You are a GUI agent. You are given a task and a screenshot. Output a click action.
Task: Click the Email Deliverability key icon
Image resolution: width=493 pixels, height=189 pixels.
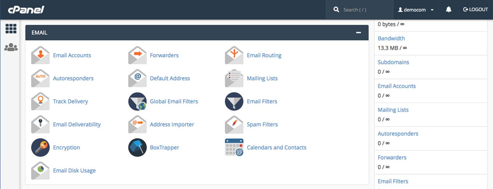point(40,124)
